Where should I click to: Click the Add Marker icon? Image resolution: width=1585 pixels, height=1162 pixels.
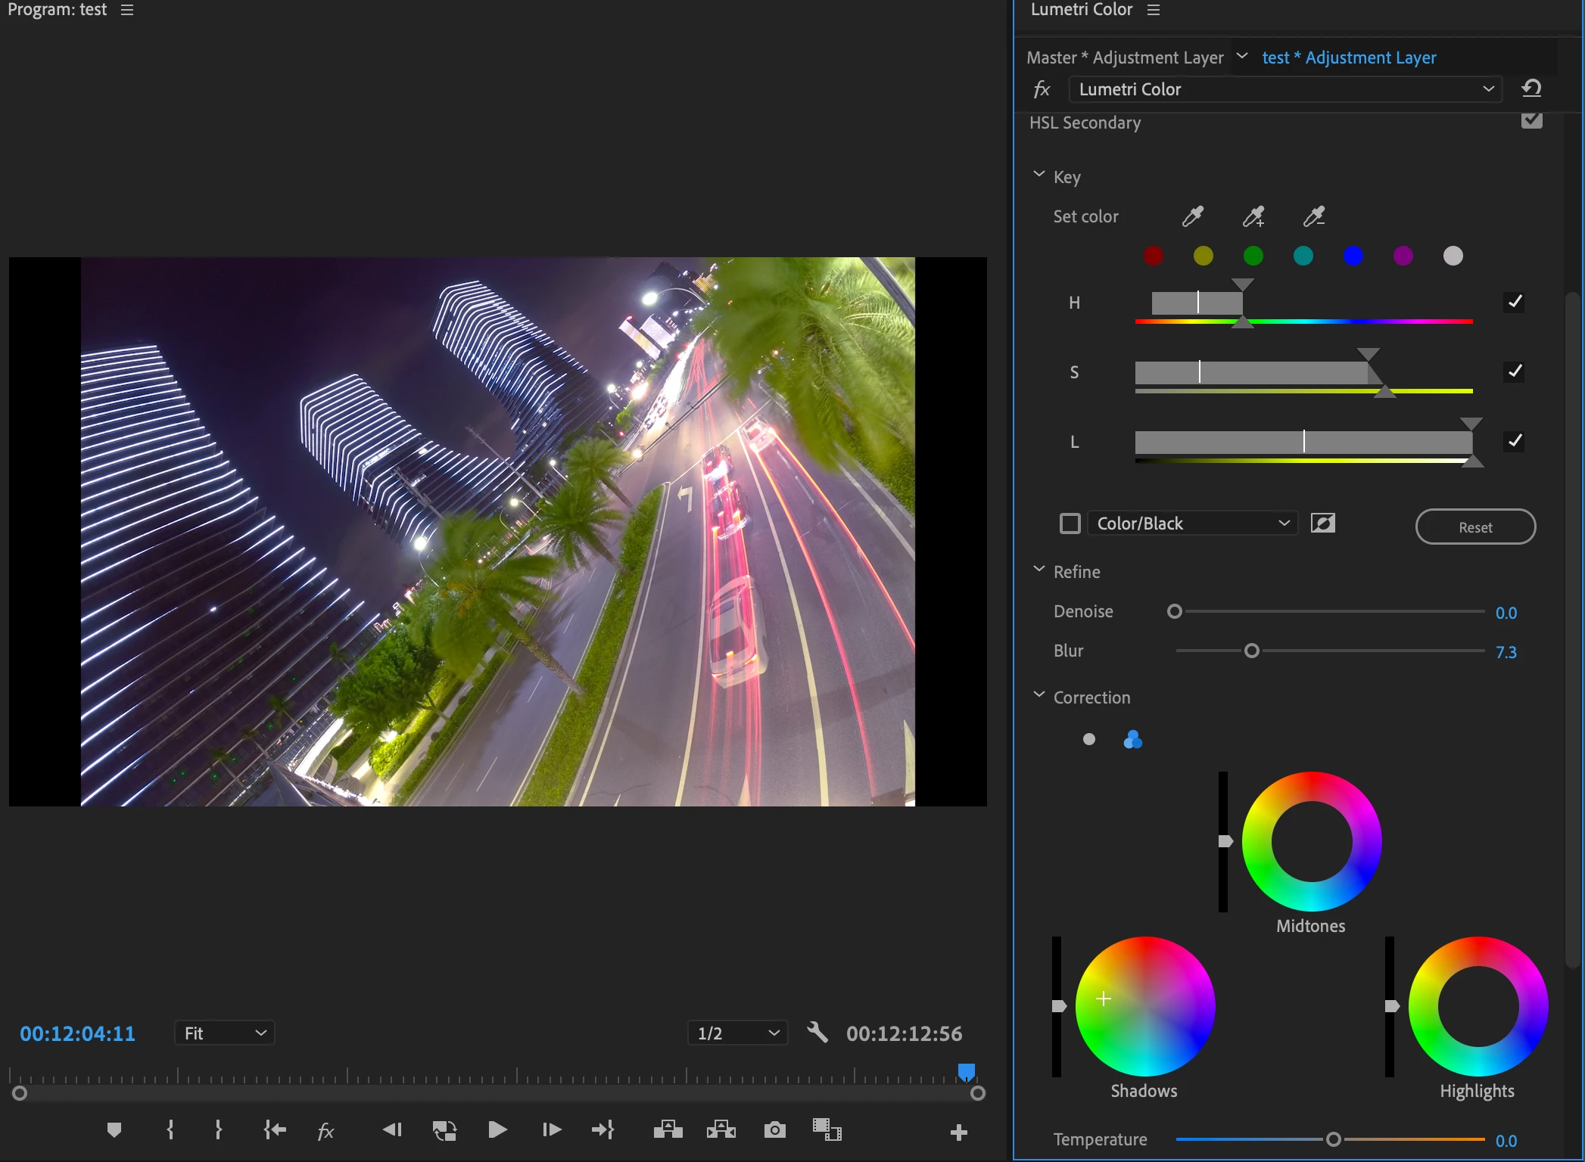(x=114, y=1130)
